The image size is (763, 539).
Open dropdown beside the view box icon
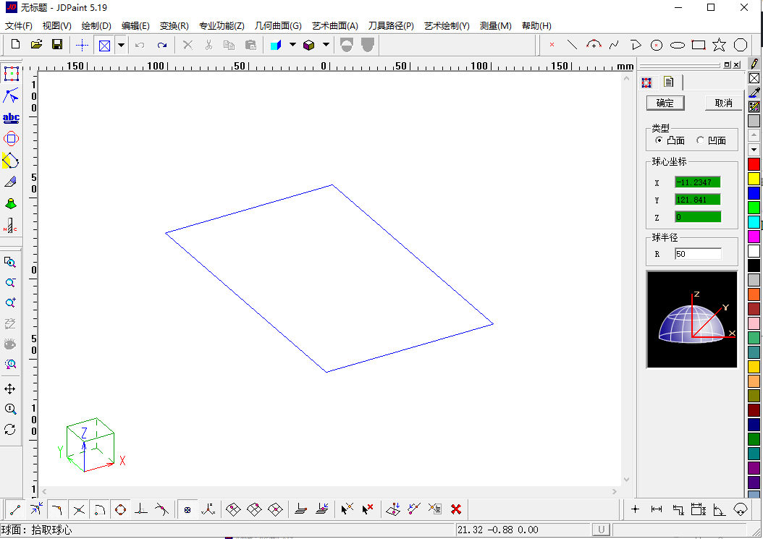pyautogui.click(x=121, y=46)
